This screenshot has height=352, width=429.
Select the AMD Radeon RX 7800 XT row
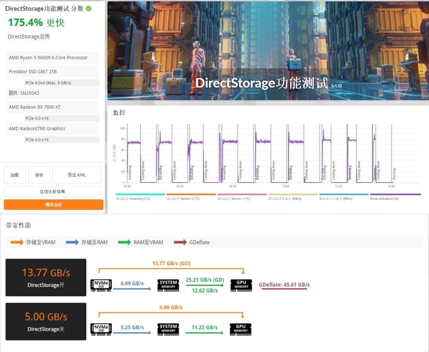tap(52, 107)
